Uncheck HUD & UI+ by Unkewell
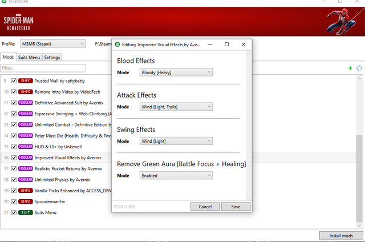Viewport: 365px width, 242px height. (x=14, y=147)
